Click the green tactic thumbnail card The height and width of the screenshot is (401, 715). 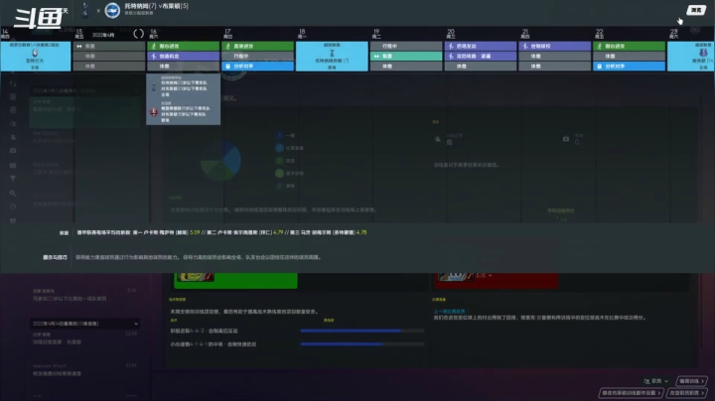click(x=235, y=281)
